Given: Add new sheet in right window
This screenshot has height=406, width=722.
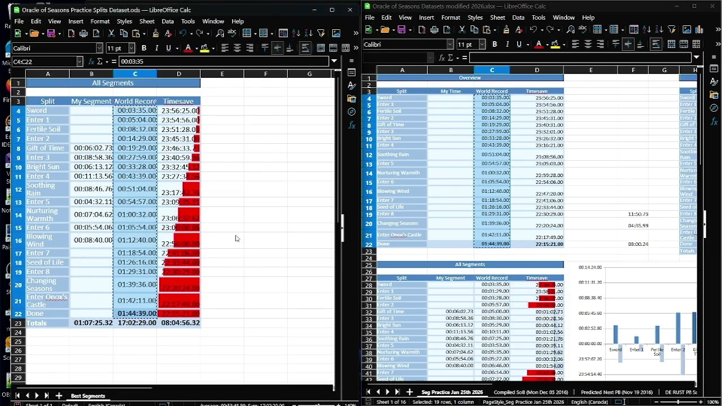Looking at the screenshot, I should 410,392.
